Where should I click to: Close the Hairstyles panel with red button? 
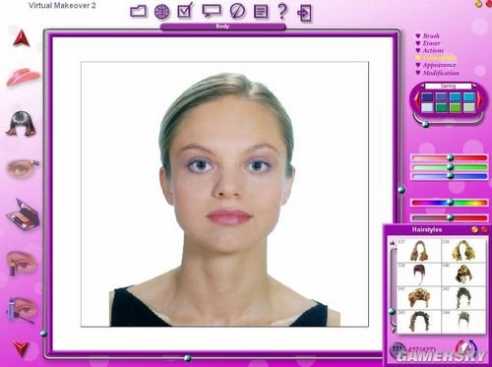coord(484,229)
